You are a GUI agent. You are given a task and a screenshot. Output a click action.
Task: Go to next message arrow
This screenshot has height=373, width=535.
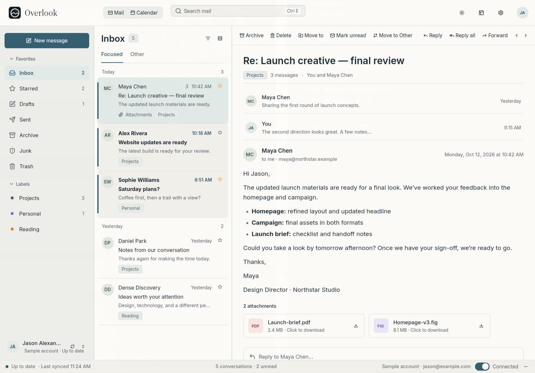pos(526,35)
